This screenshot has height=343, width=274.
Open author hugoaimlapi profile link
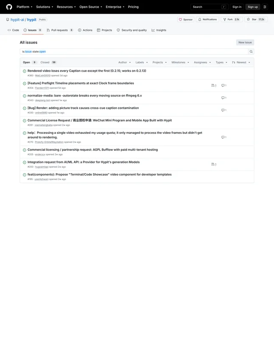[x=42, y=167]
